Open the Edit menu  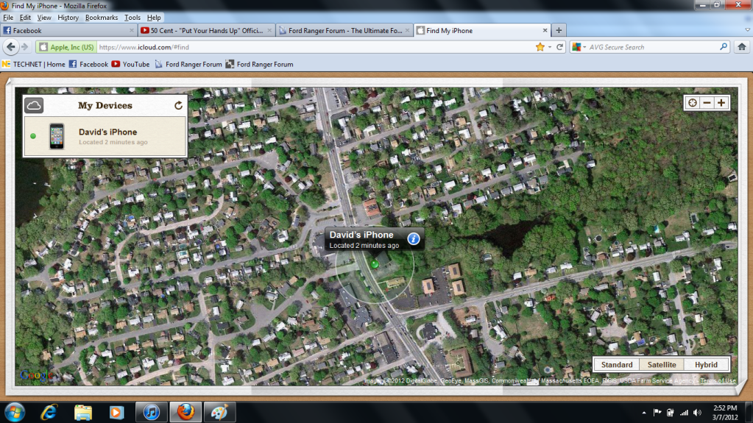(x=25, y=17)
